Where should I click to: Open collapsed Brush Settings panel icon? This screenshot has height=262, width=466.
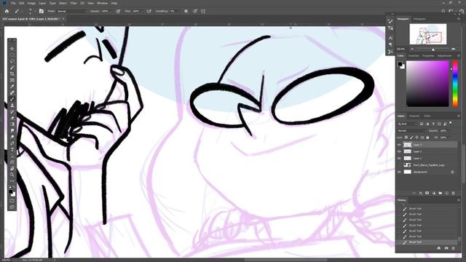click(390, 21)
